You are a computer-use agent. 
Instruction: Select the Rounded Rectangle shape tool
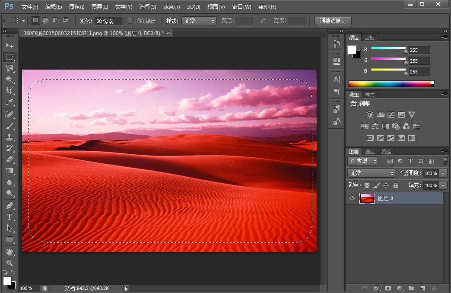tap(10, 240)
